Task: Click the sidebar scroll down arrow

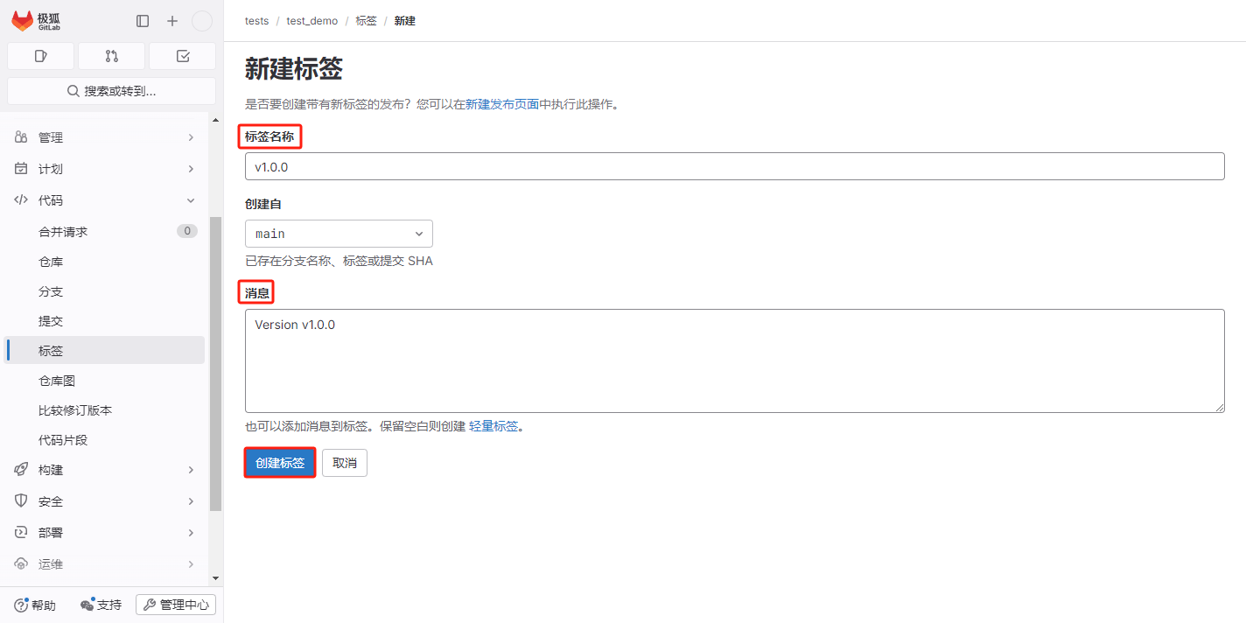Action: tap(216, 578)
